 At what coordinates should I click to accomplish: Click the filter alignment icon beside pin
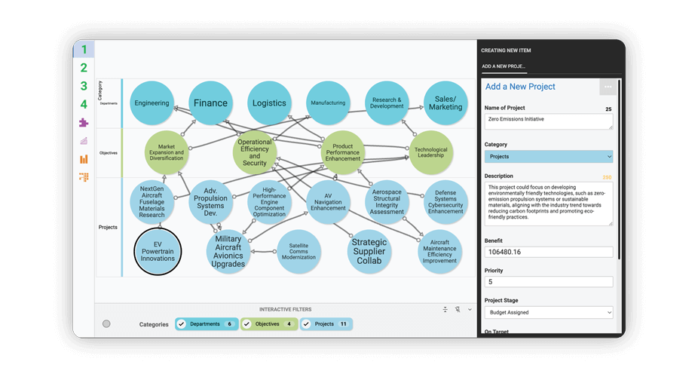[x=445, y=310]
